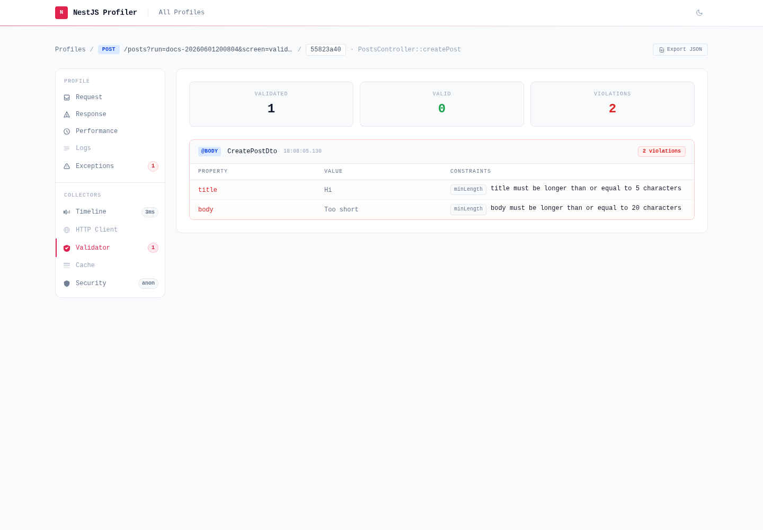Open the Timeline collector
763x530 pixels.
(x=110, y=212)
